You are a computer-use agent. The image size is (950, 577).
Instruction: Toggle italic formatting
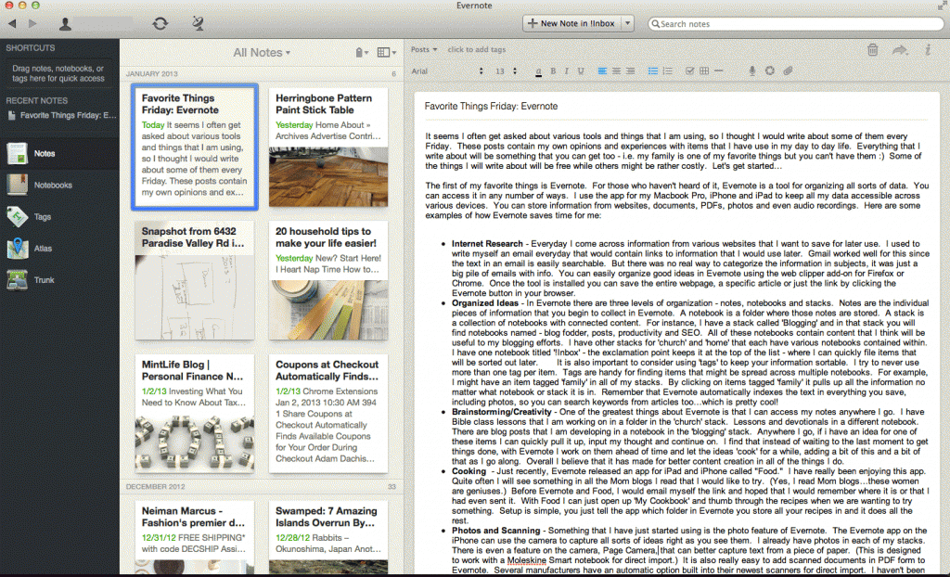tap(567, 71)
